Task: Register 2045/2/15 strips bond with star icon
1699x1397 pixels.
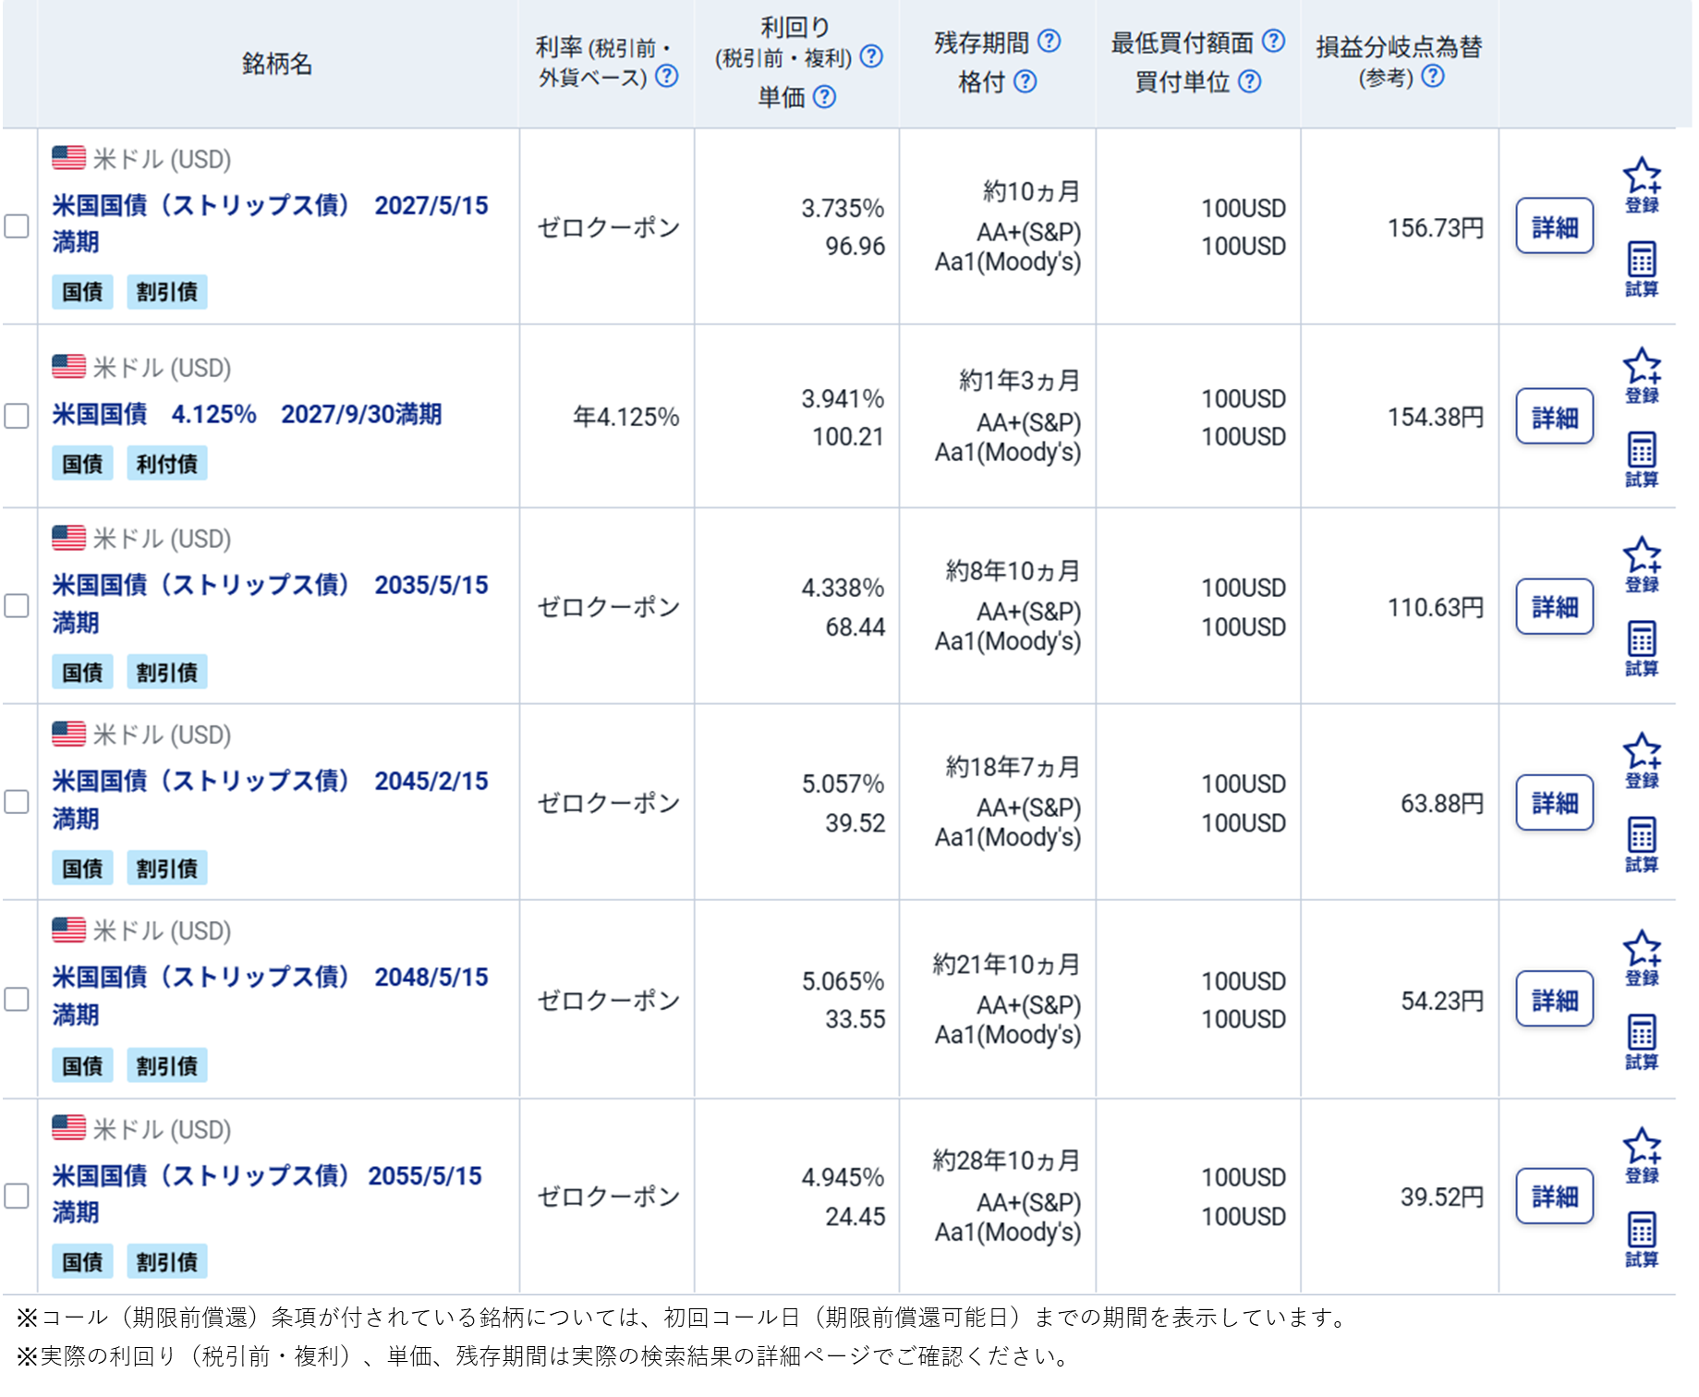Action: 1642,761
